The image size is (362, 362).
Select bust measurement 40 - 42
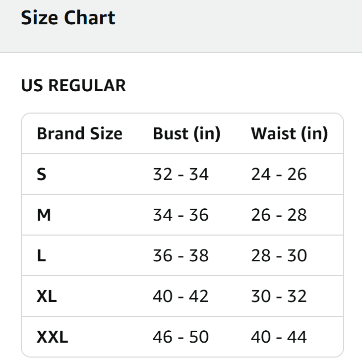pos(181,297)
